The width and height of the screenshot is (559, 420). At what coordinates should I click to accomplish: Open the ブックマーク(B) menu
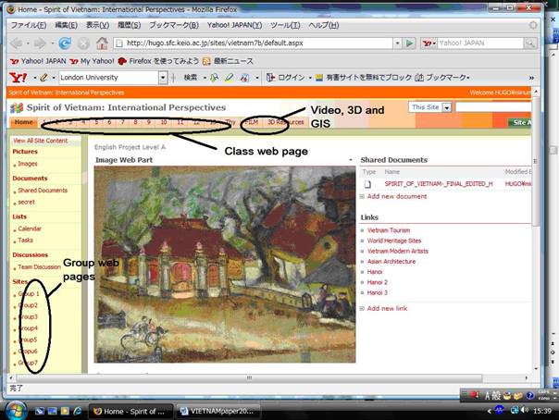pyautogui.click(x=174, y=25)
